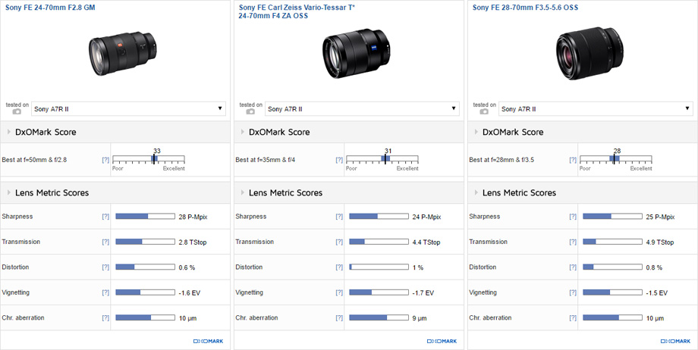Click the '-1.5 EV' vignetting value
This screenshot has width=698, height=350.
657,293
